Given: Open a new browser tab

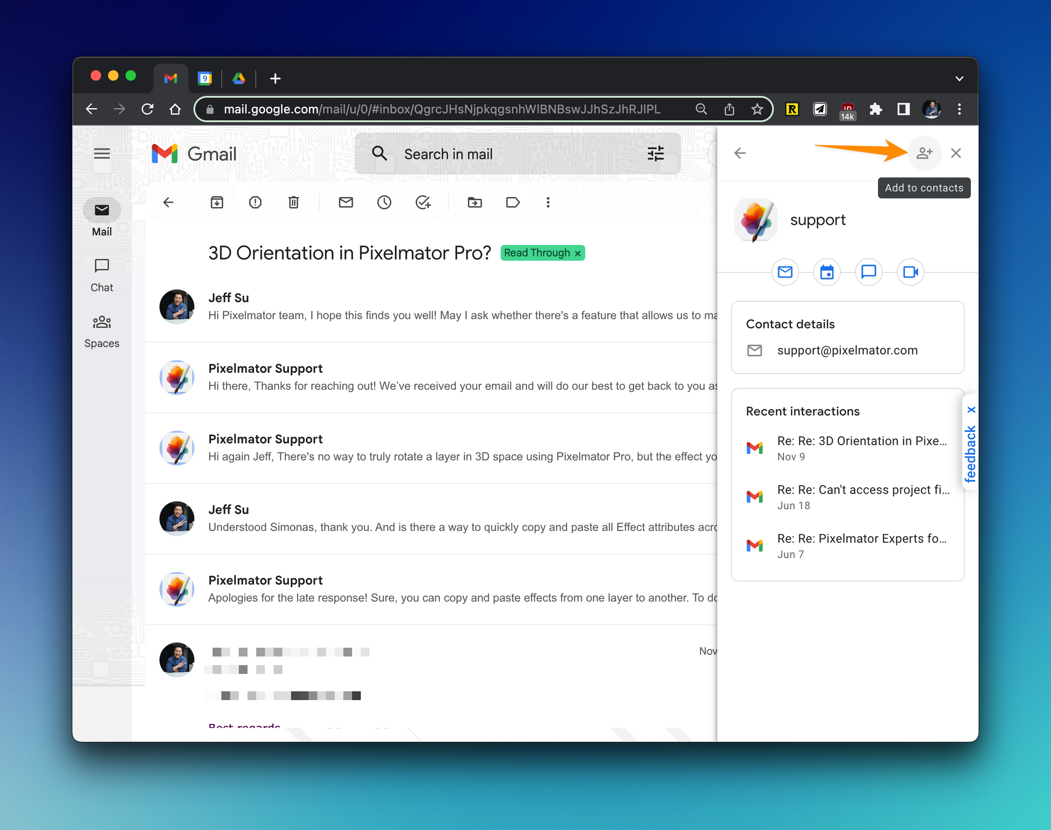Looking at the screenshot, I should 275,78.
